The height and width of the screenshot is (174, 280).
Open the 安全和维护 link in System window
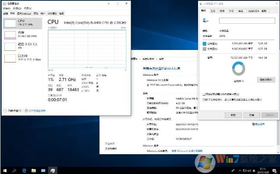111,149
